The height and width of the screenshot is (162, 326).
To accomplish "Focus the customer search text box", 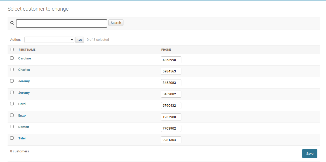I will 62,23.
